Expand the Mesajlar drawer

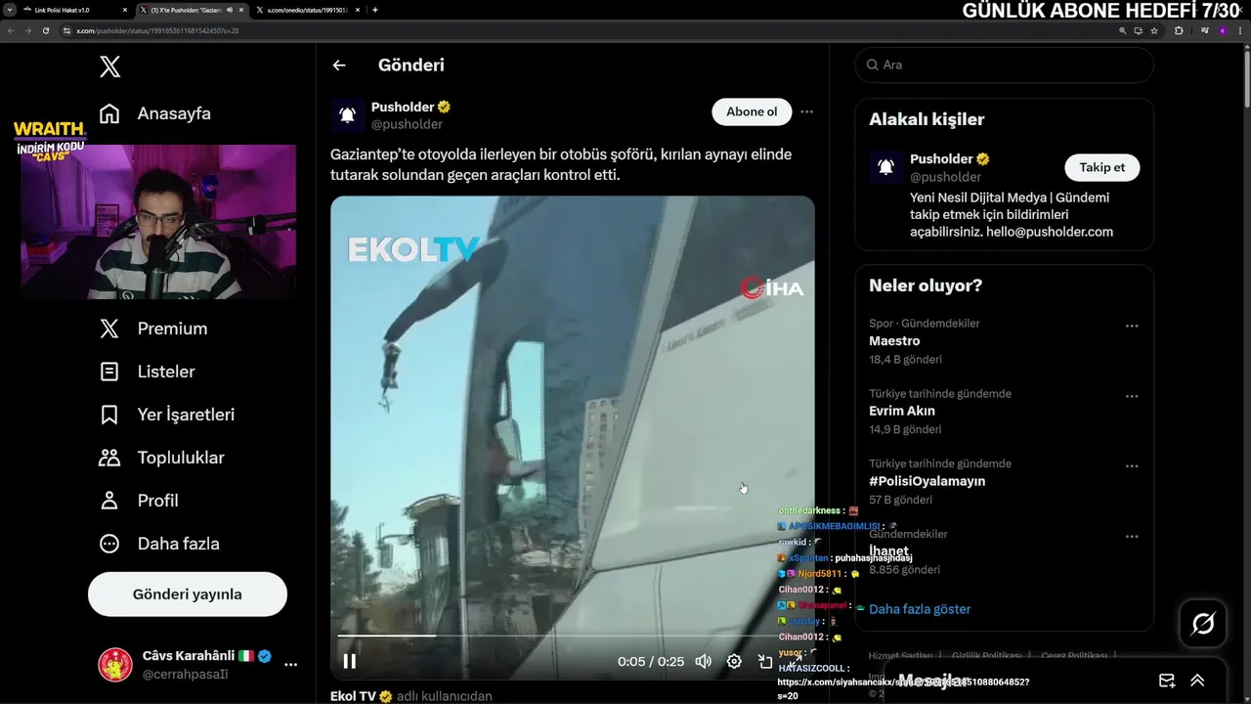click(1197, 681)
